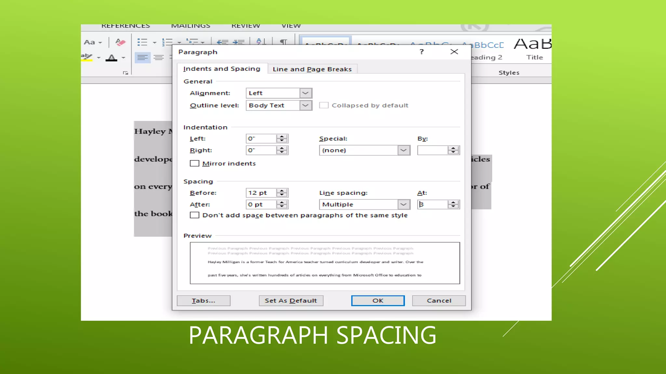Click the Right indentation input field
The height and width of the screenshot is (374, 666).
(261, 150)
